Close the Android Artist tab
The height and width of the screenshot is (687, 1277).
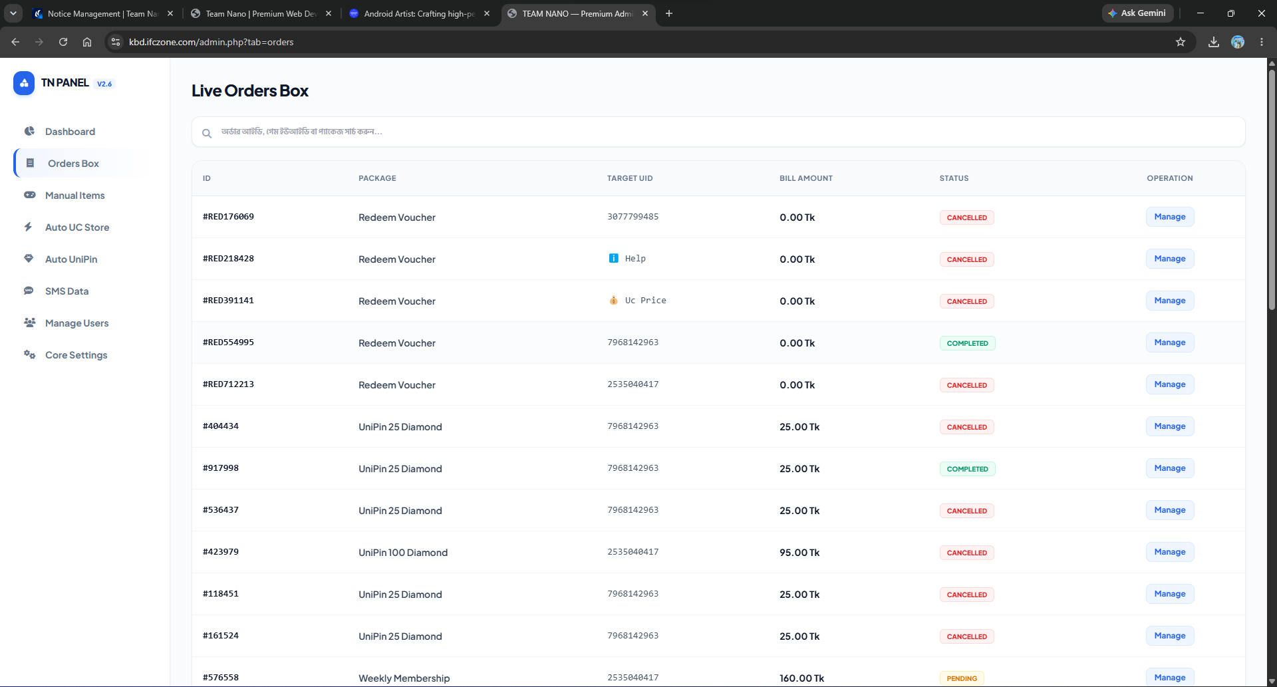pos(487,13)
